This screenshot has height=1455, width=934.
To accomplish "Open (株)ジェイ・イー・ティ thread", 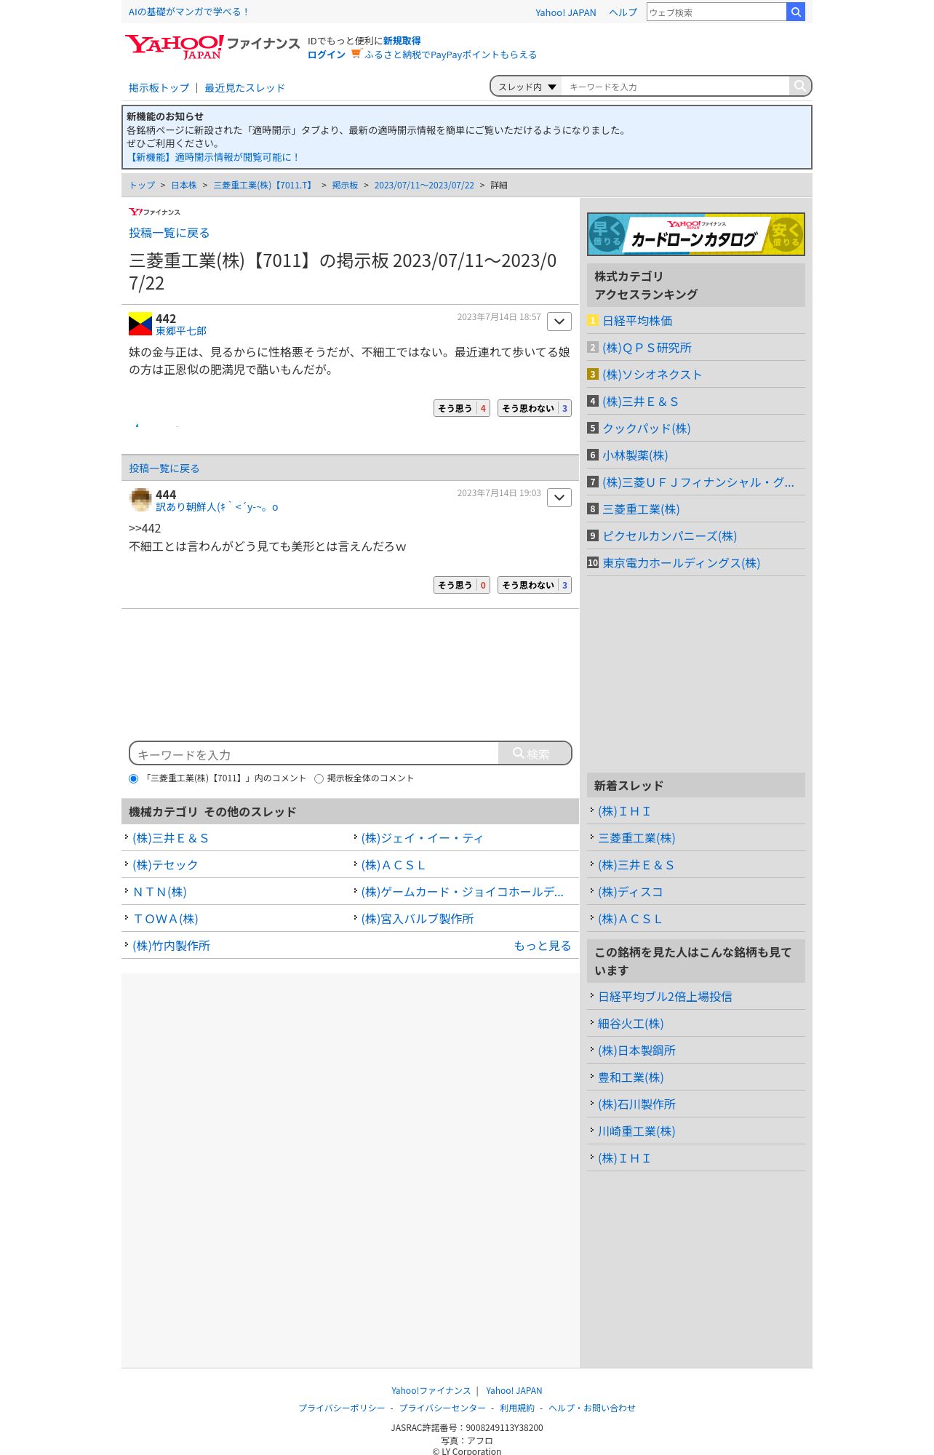I will [x=422, y=838].
